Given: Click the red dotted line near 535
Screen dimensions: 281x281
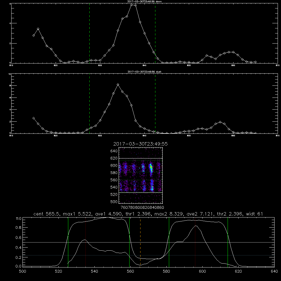Looking at the screenshot, I should click(x=86, y=242).
